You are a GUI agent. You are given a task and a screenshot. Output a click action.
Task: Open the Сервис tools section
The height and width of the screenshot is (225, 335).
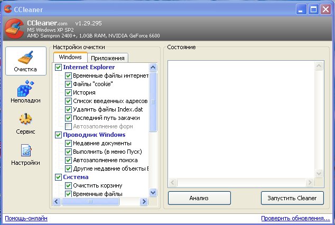tap(26, 124)
